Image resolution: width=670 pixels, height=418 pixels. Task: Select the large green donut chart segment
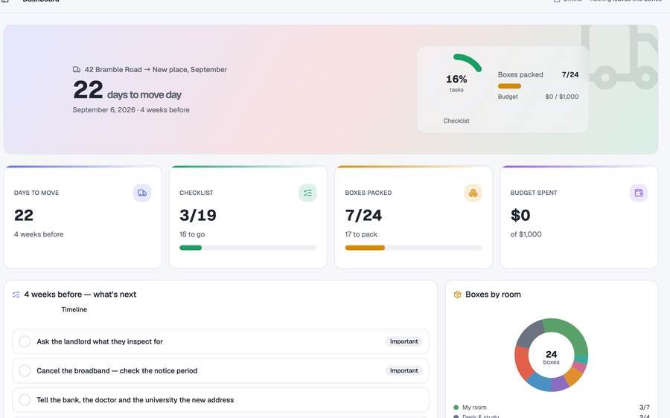571,333
